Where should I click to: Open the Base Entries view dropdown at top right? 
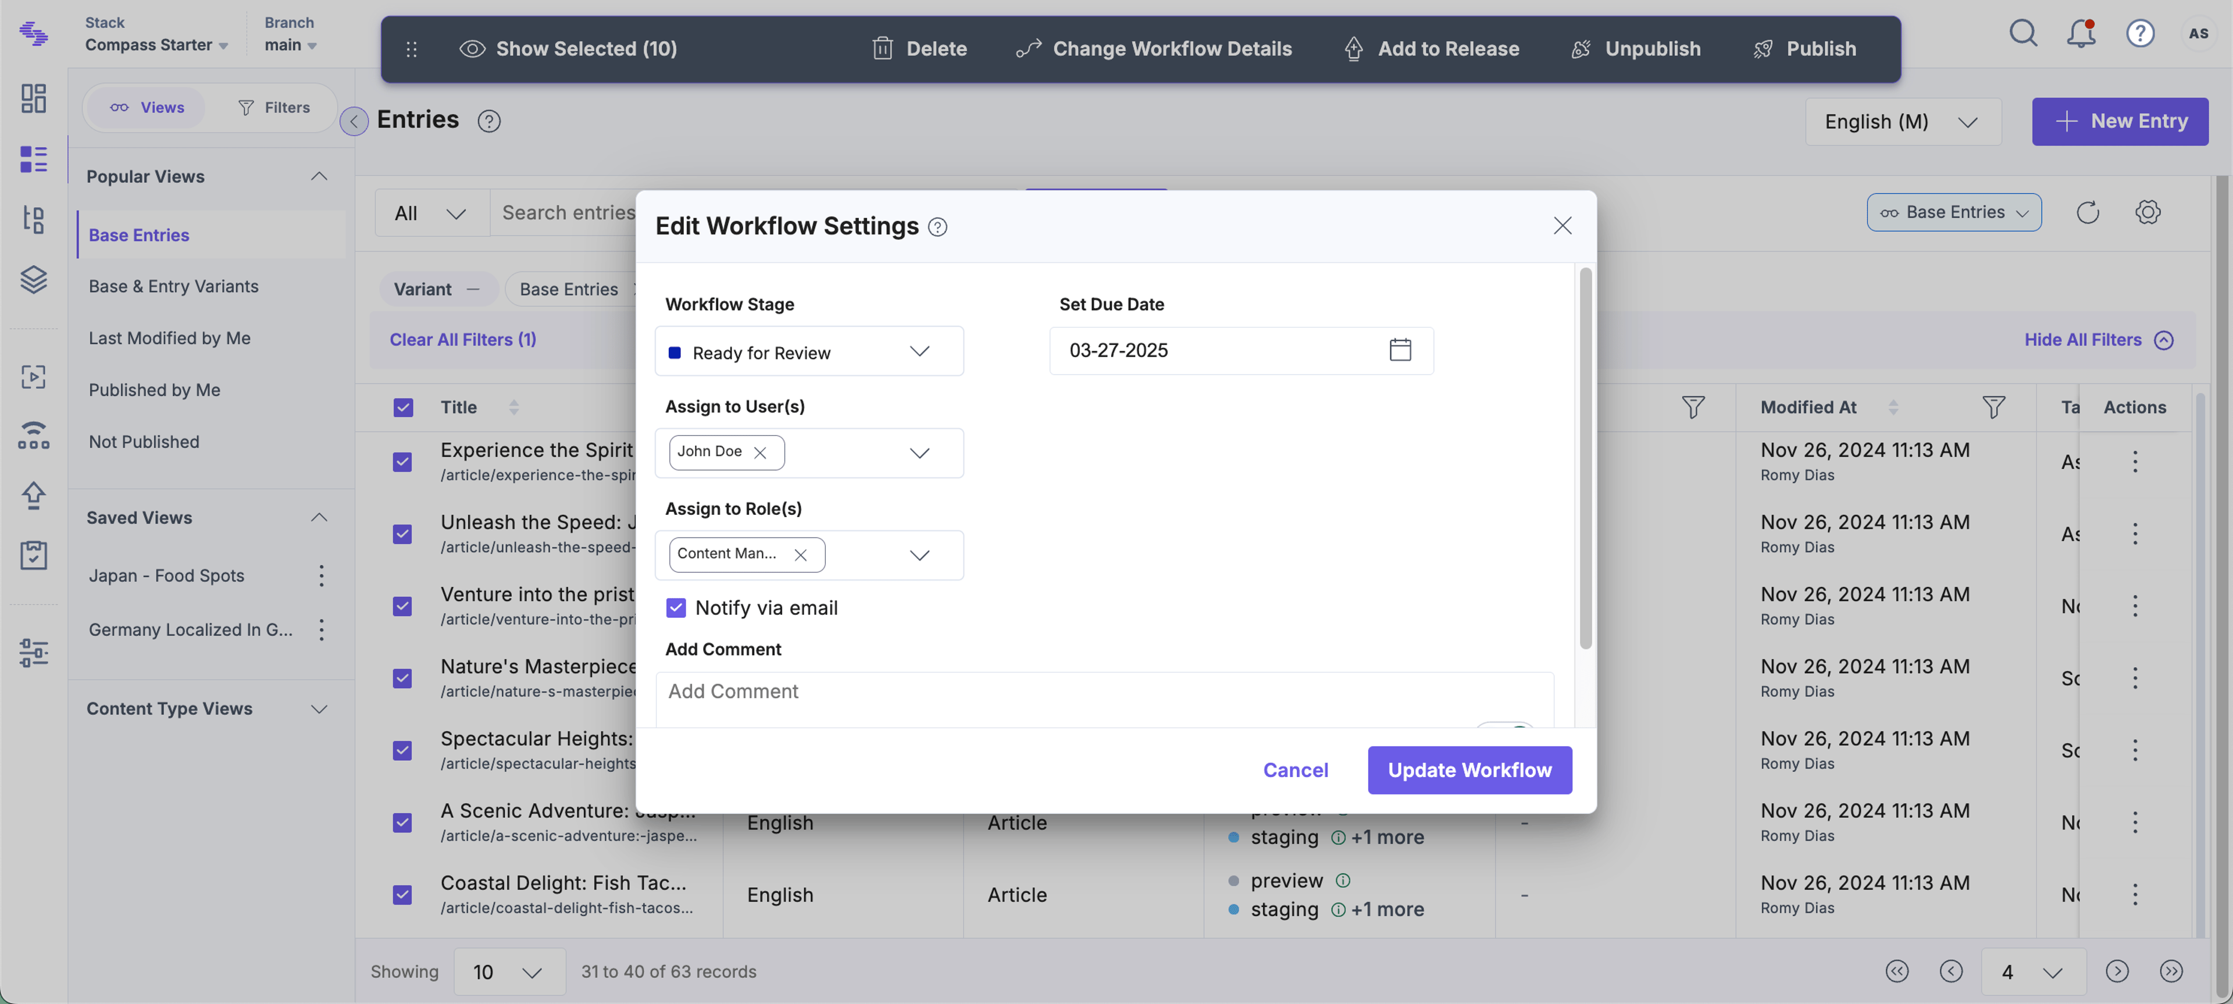coord(1954,212)
